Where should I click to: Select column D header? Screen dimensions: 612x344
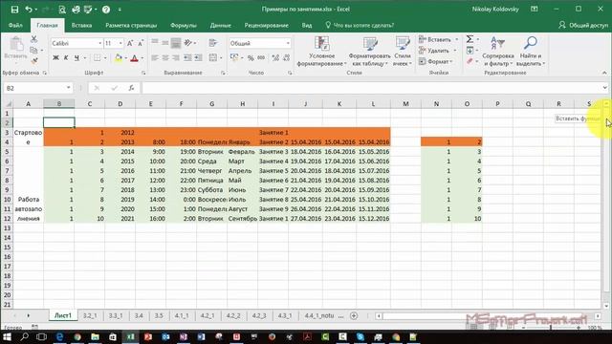coord(120,104)
